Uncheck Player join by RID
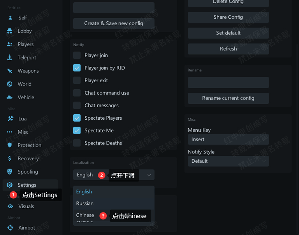The width and height of the screenshot is (299, 235). coord(77,68)
